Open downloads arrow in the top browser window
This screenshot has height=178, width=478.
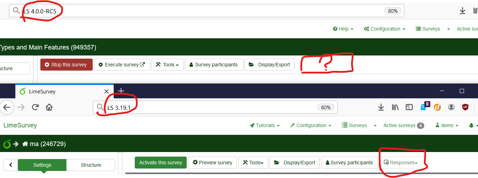click(463, 11)
